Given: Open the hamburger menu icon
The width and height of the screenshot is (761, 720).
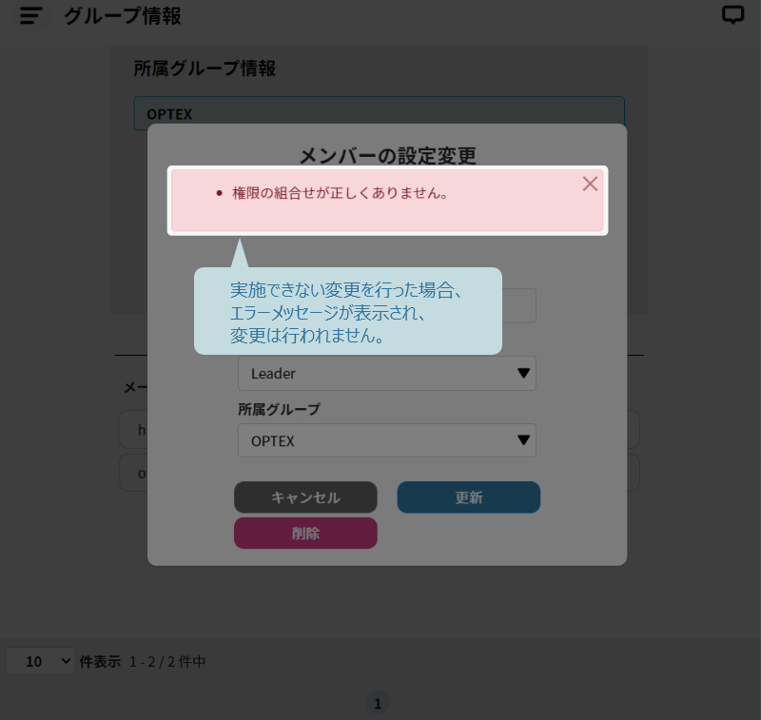Looking at the screenshot, I should 31,16.
